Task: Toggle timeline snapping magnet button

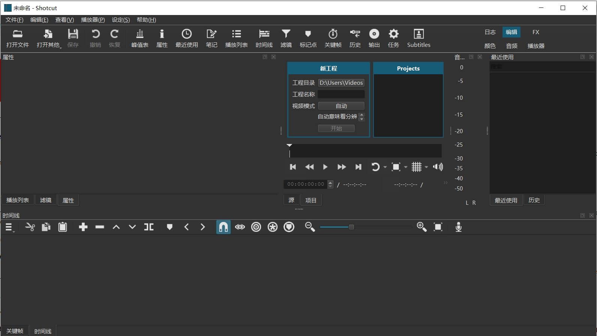Action: pyautogui.click(x=223, y=227)
